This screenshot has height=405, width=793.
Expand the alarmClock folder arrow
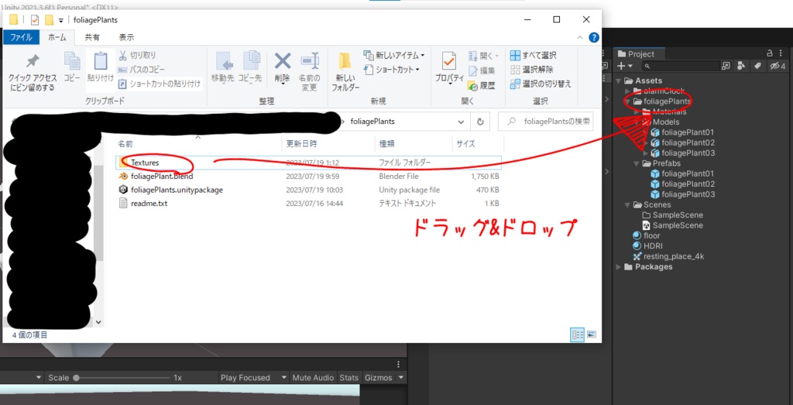click(627, 91)
